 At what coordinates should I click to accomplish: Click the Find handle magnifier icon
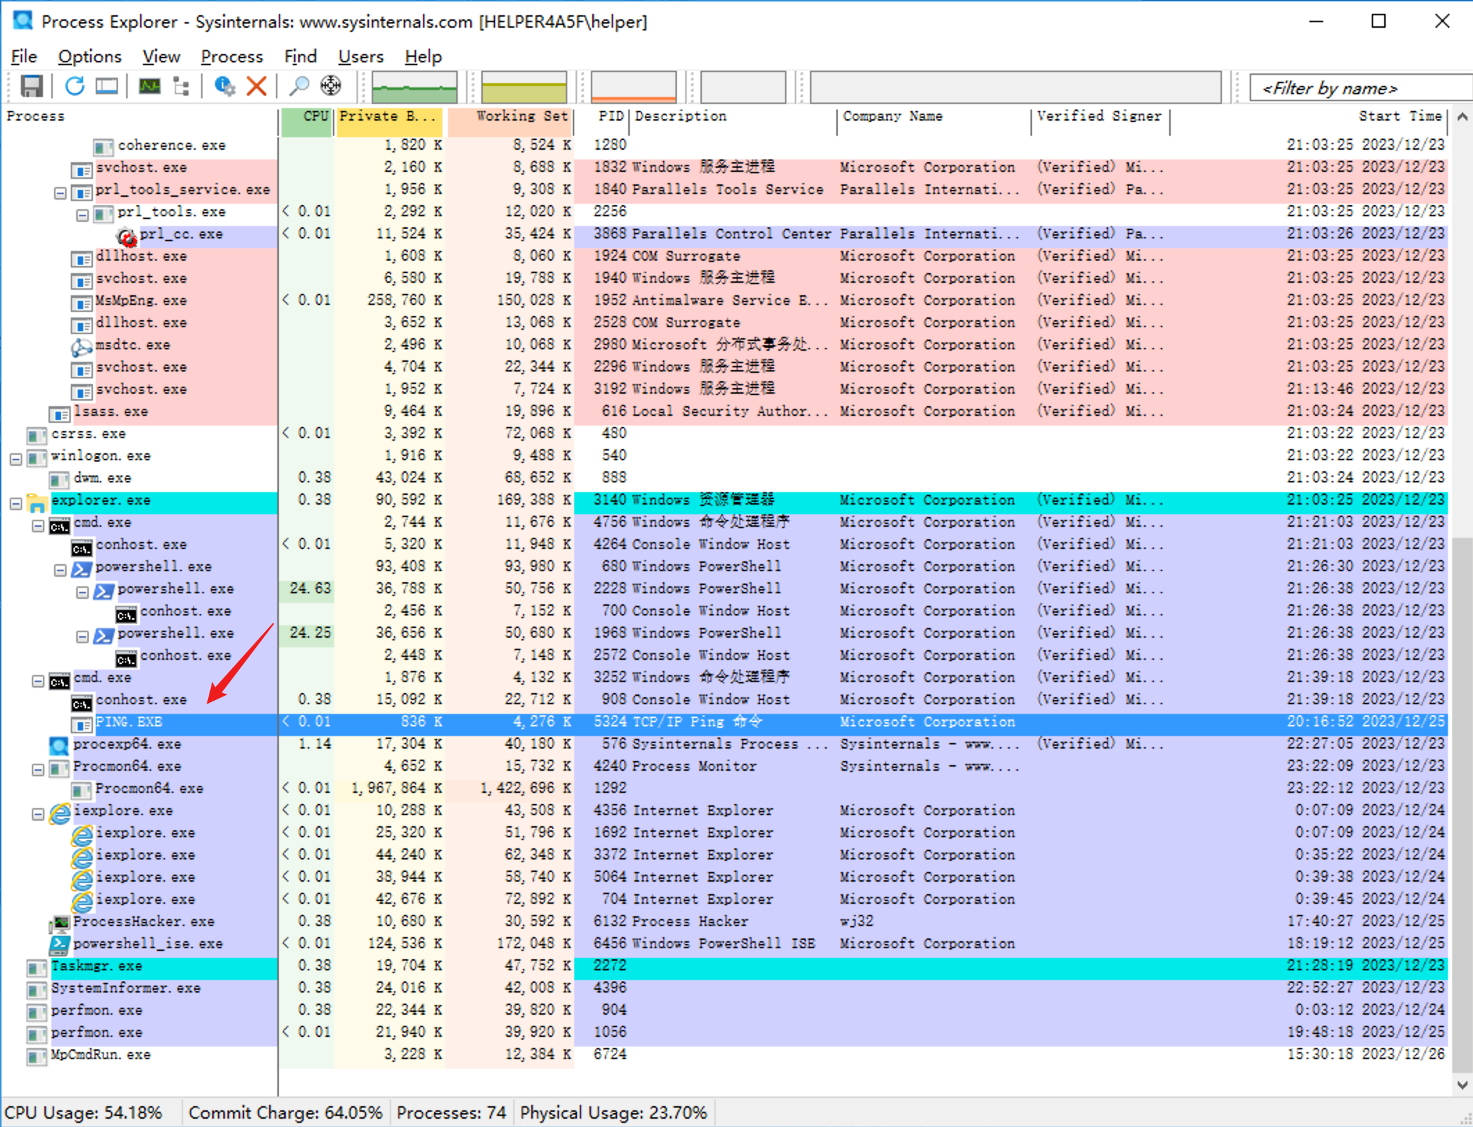(x=299, y=87)
